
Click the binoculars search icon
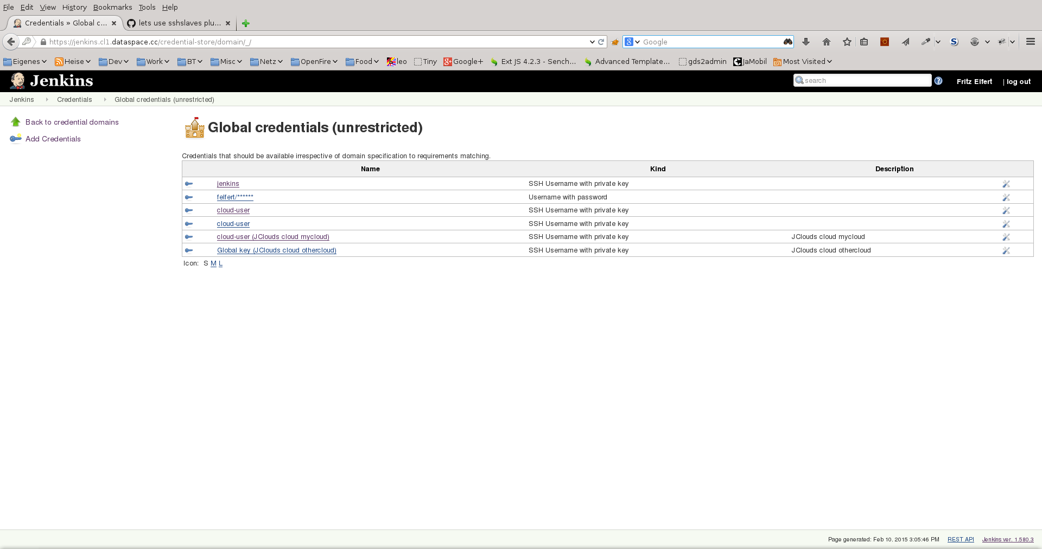tap(787, 42)
